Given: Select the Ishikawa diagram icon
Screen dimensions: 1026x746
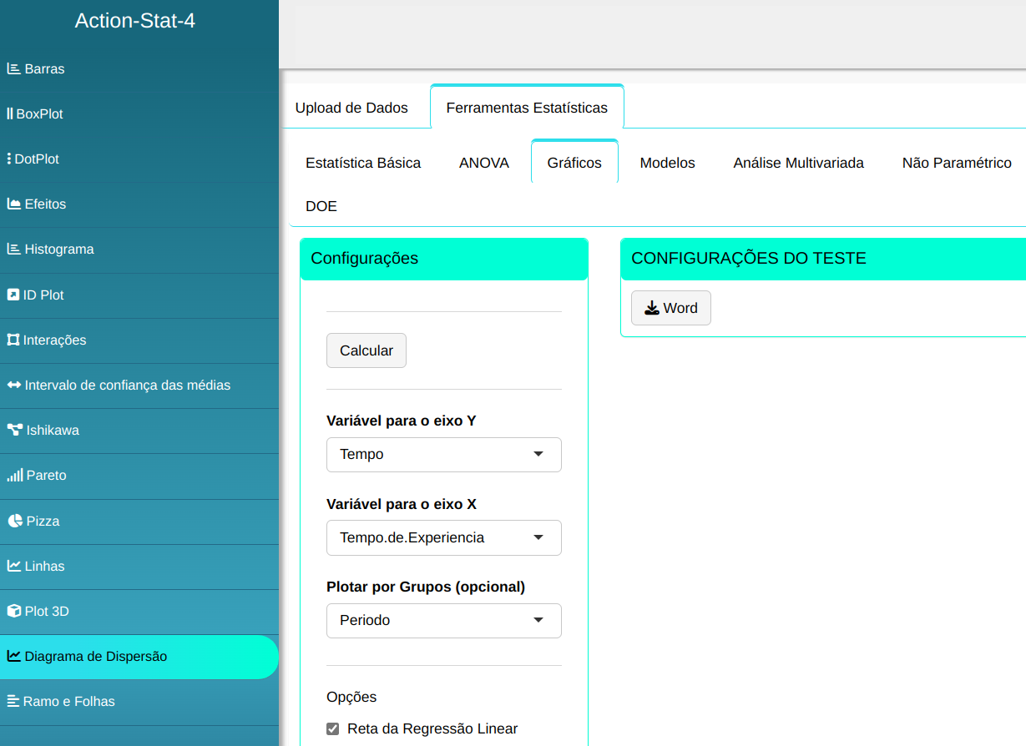Looking at the screenshot, I should pos(14,431).
